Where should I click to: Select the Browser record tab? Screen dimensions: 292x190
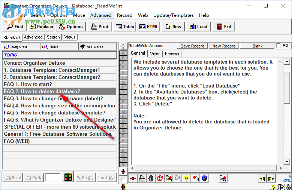(x=172, y=54)
